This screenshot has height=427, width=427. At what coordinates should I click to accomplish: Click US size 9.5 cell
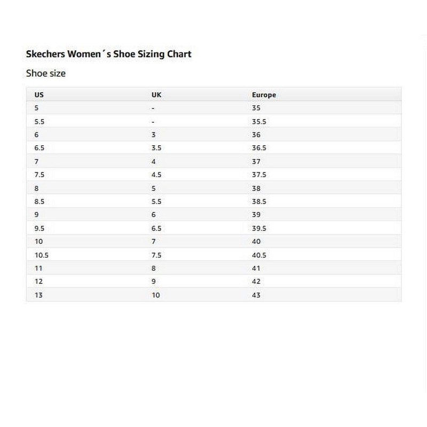[x=39, y=228]
